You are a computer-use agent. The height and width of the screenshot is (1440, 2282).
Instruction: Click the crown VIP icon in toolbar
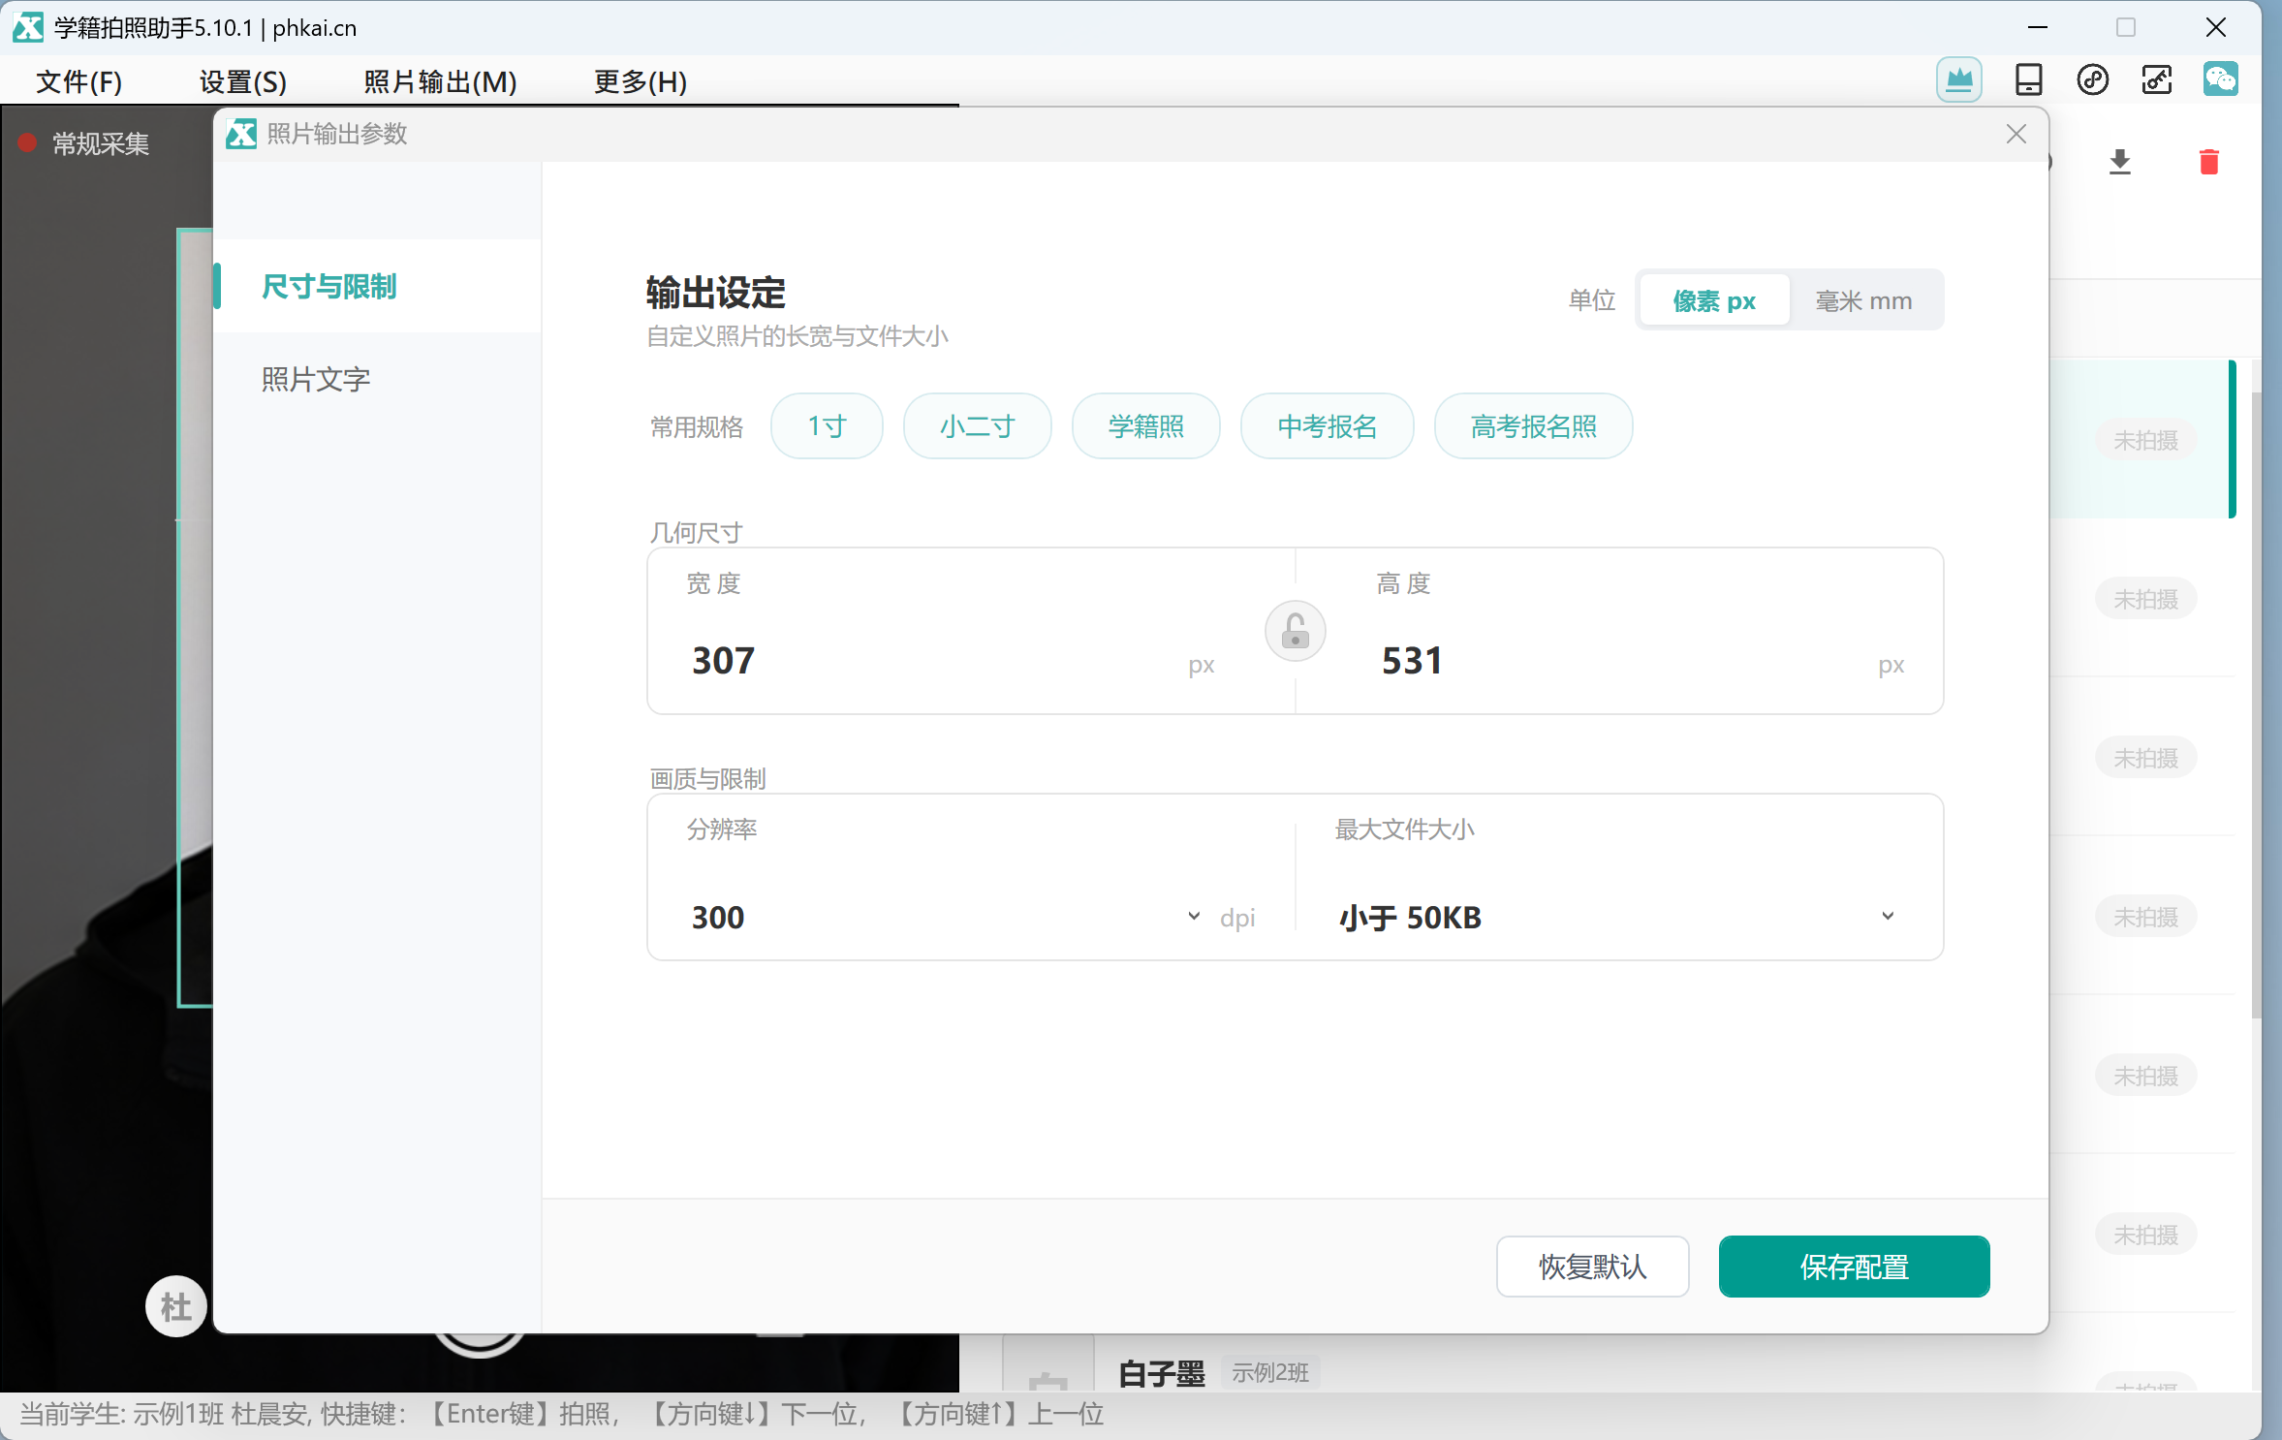point(1958,79)
